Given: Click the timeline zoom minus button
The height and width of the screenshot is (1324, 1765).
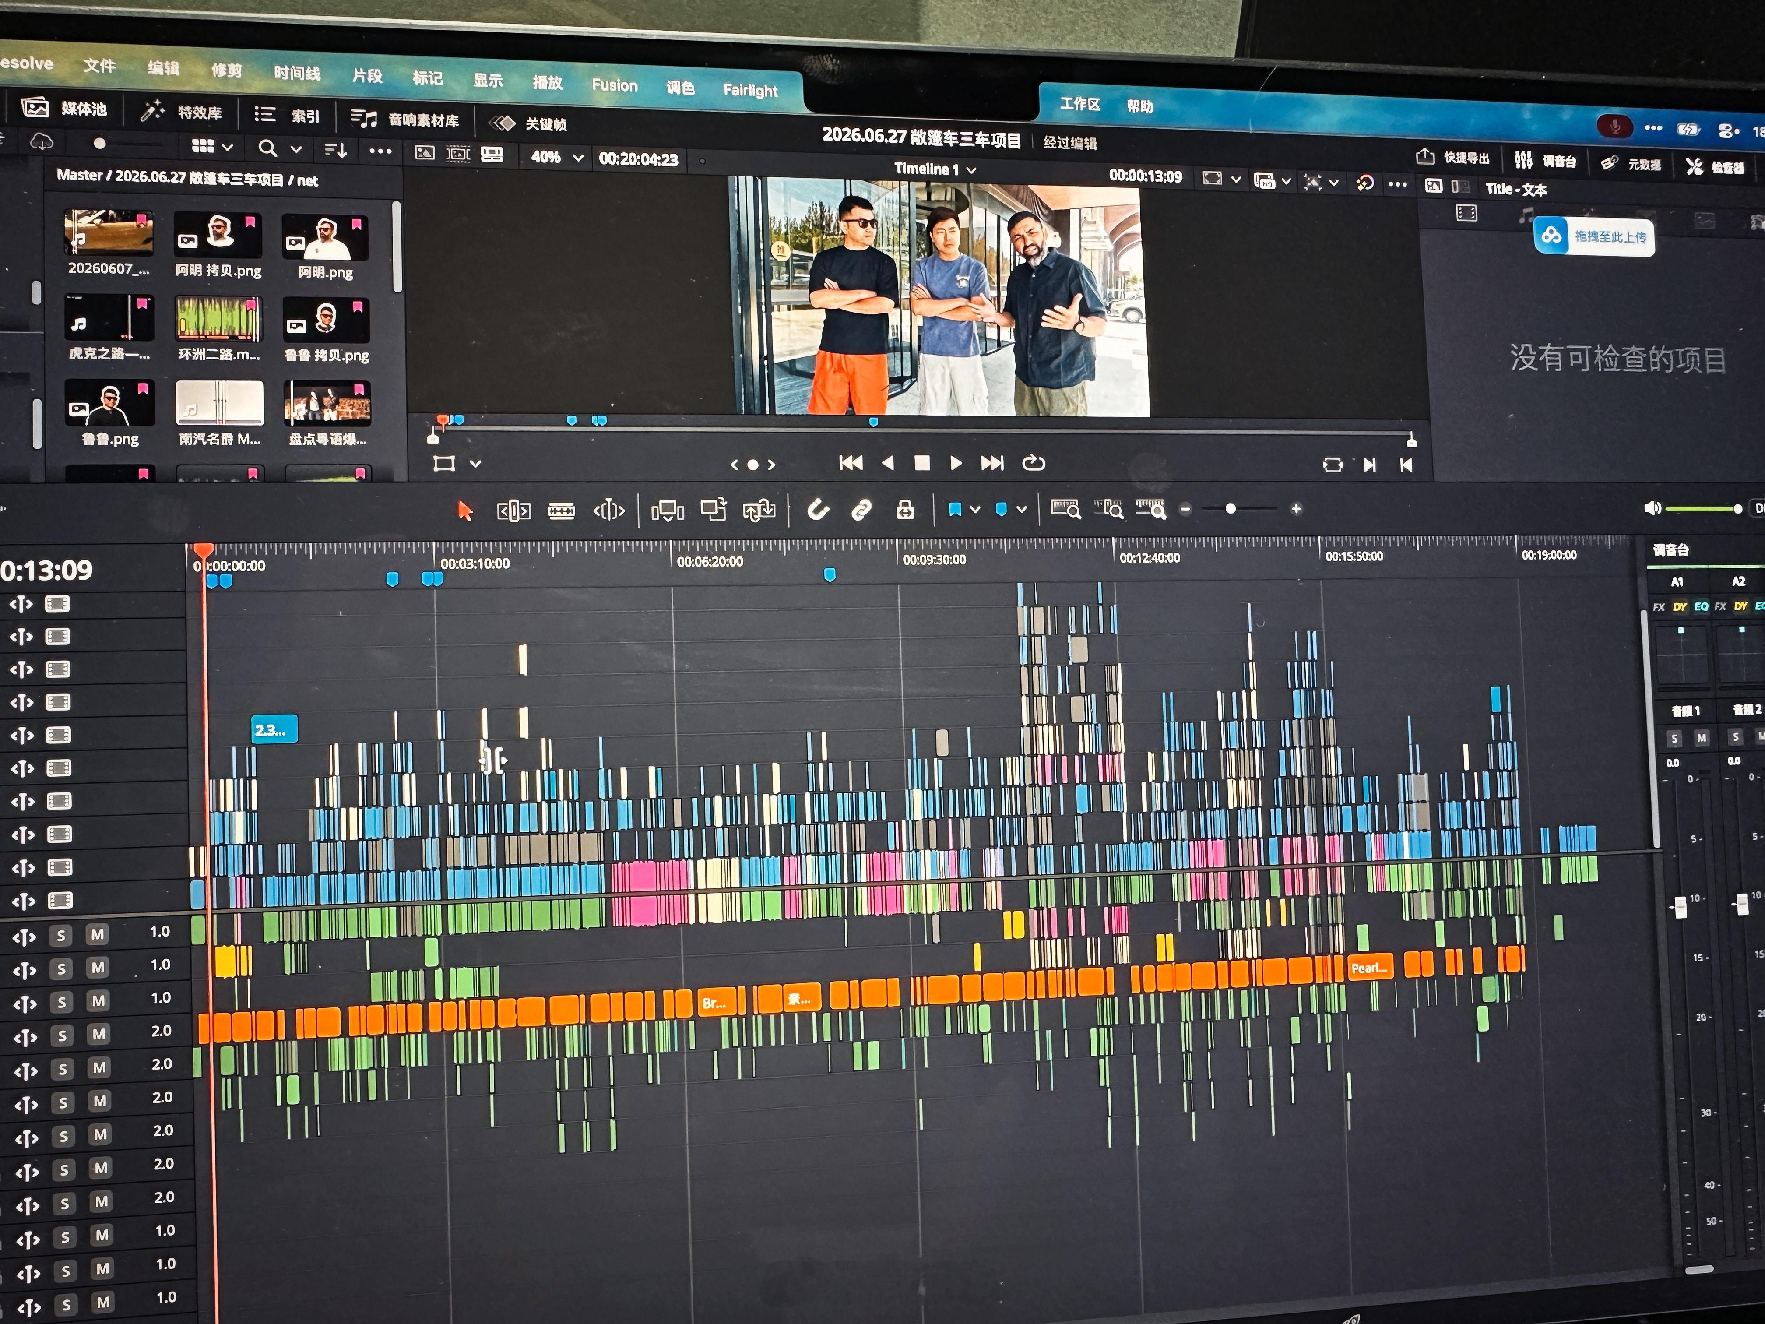Looking at the screenshot, I should (x=1186, y=509).
